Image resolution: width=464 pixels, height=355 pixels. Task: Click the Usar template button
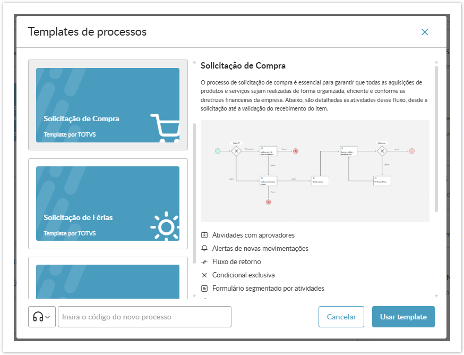coord(403,317)
